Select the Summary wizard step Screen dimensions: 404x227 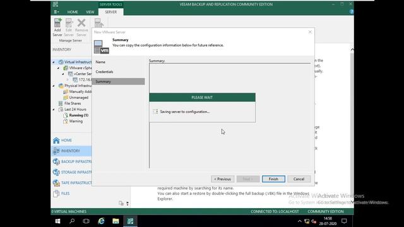pos(118,81)
